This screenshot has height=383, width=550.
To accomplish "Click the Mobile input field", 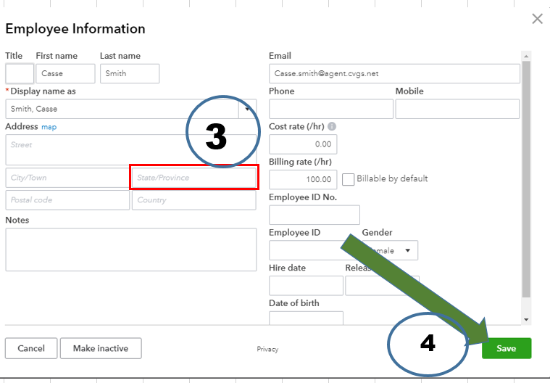I will 457,109.
